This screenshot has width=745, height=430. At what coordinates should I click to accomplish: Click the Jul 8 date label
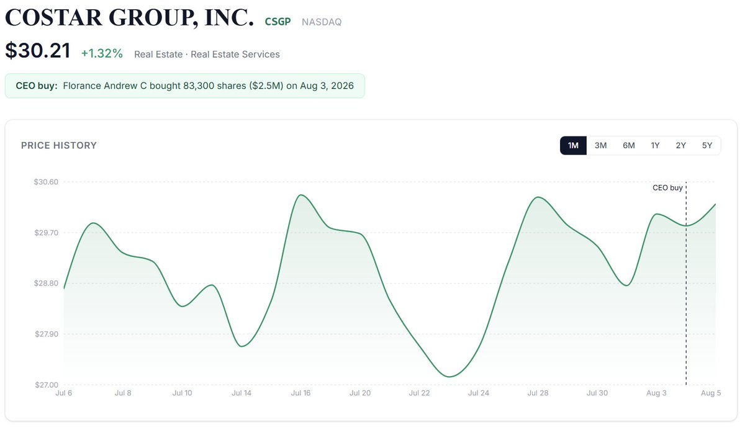123,393
